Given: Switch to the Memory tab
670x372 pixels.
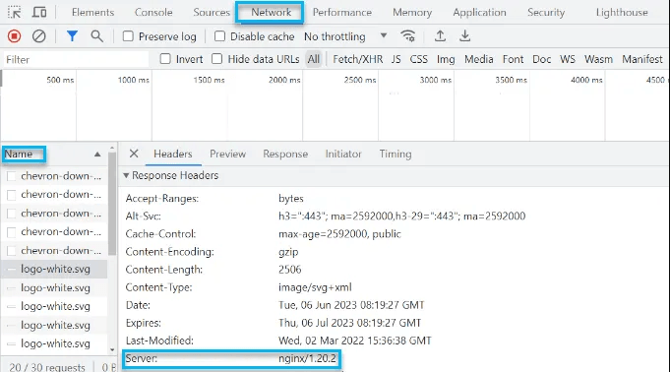Looking at the screenshot, I should pyautogui.click(x=412, y=13).
